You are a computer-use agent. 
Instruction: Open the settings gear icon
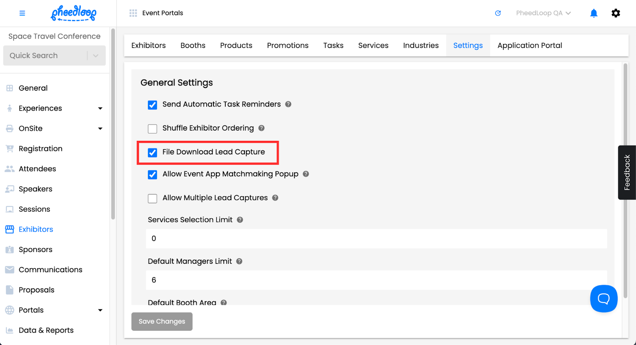click(x=616, y=13)
